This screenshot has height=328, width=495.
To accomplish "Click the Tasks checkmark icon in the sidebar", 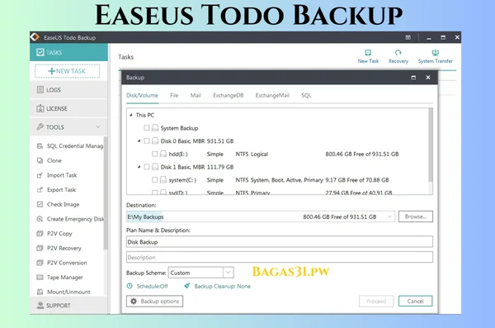I will (40, 53).
